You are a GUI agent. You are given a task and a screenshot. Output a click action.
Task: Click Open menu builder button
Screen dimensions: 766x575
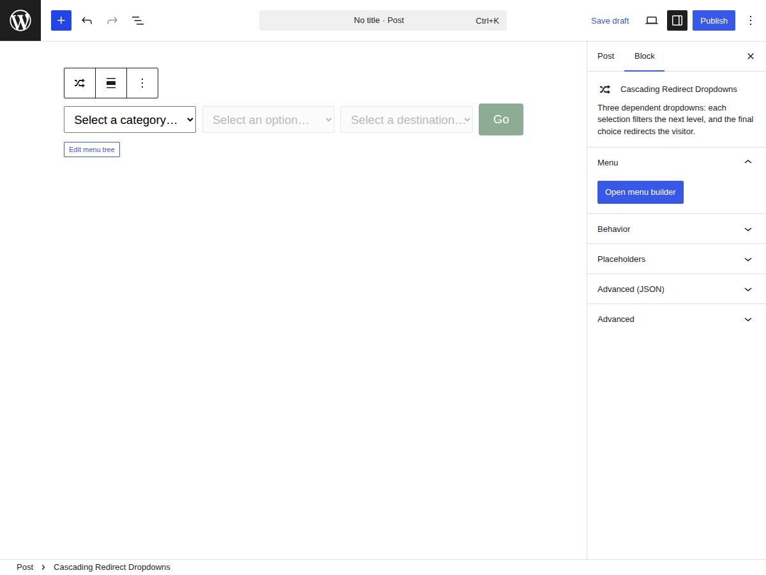(x=640, y=192)
